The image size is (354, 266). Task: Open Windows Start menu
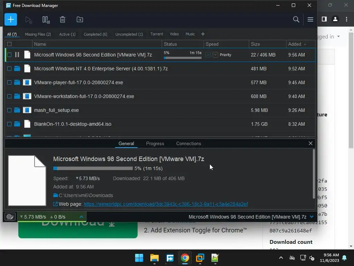pyautogui.click(x=139, y=258)
